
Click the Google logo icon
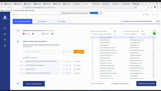pos(43,34)
